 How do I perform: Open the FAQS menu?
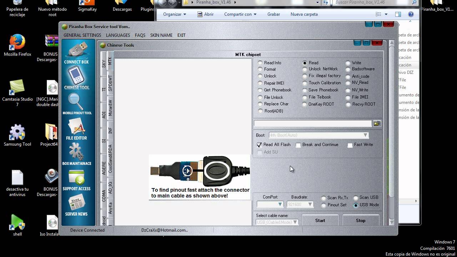tap(140, 35)
